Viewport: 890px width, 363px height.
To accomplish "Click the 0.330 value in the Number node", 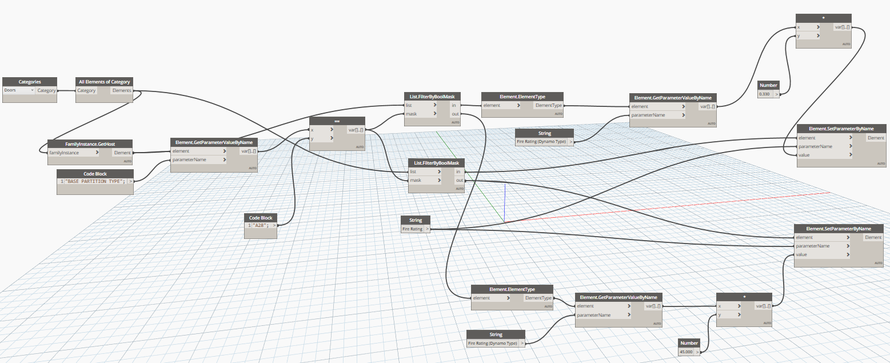I will (x=765, y=94).
